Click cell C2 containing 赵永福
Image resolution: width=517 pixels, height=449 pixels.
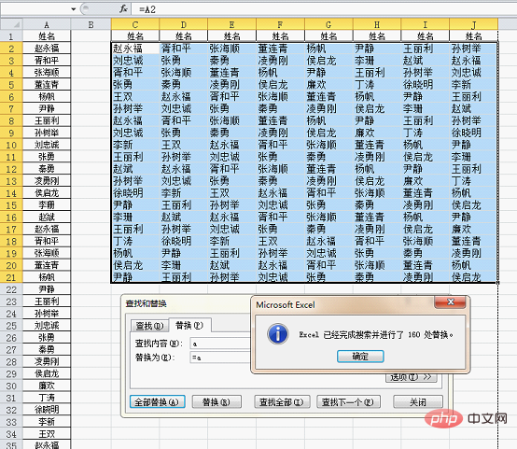tap(135, 49)
